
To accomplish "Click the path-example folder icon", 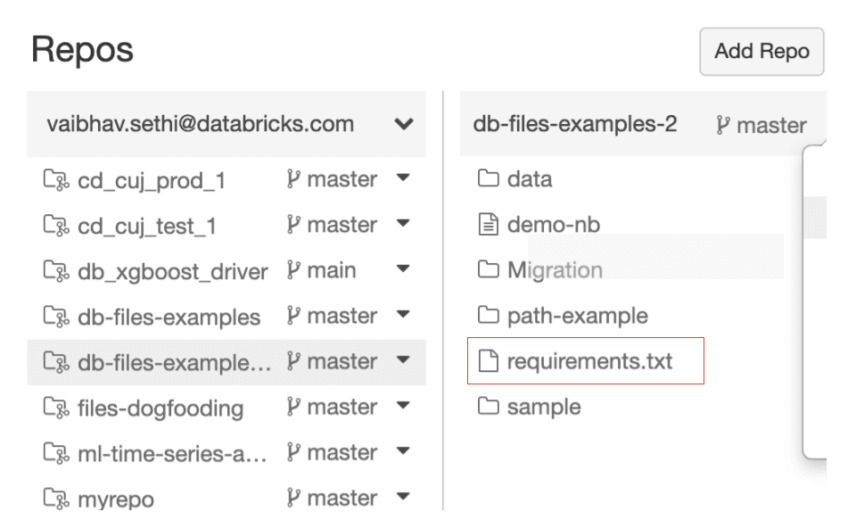I will click(488, 316).
